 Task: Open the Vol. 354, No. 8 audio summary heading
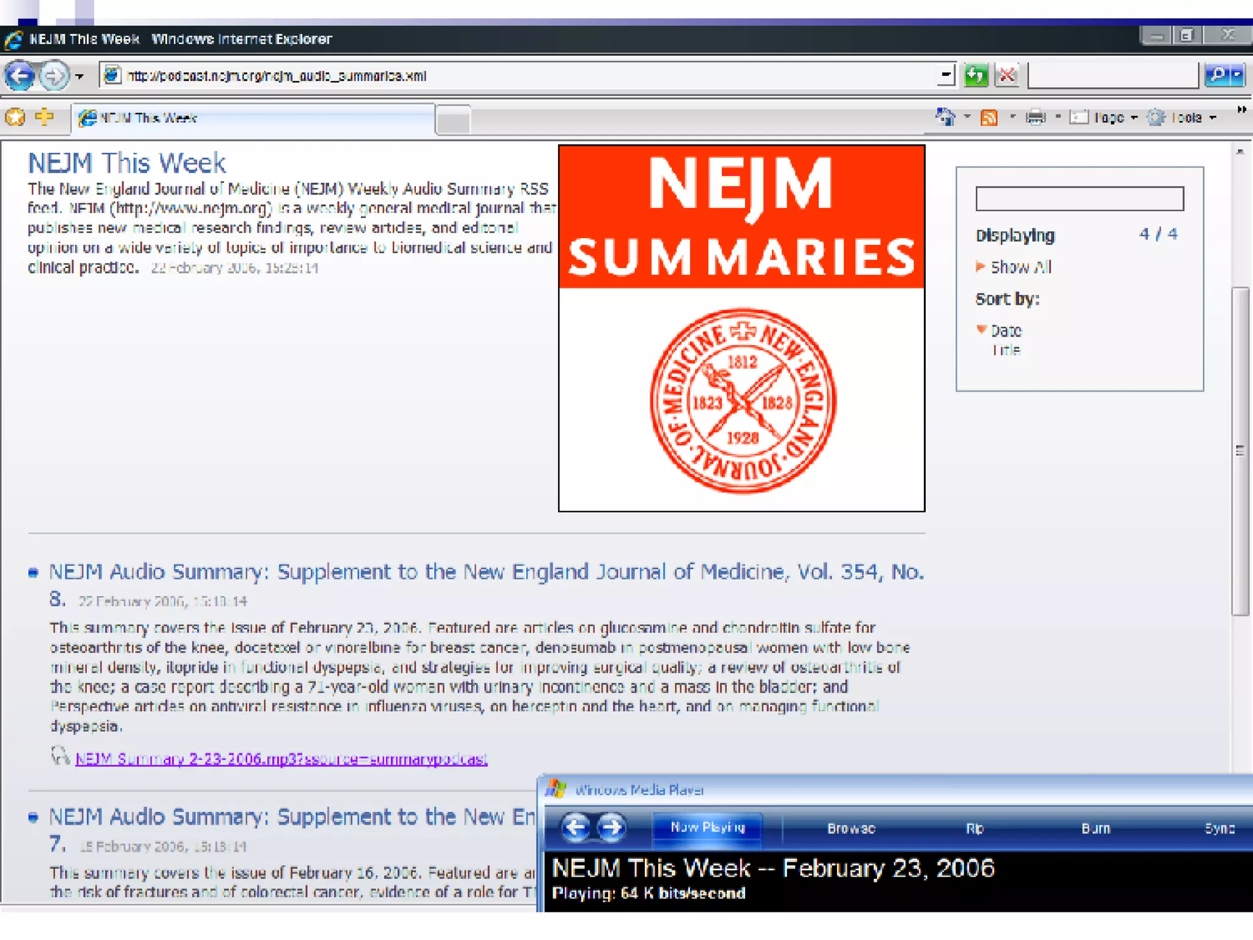point(486,584)
